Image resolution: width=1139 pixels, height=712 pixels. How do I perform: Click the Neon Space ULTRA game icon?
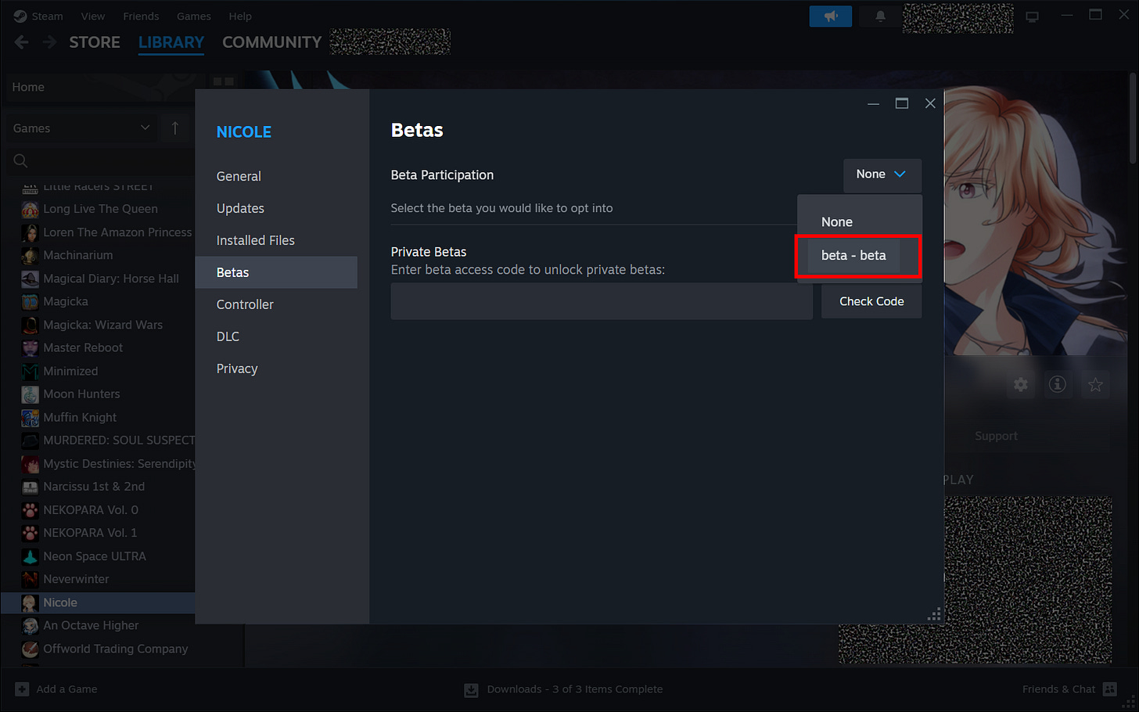[30, 556]
